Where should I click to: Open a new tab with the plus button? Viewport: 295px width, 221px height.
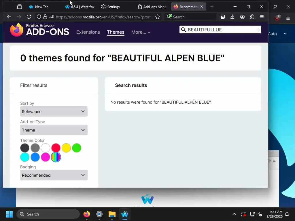pos(212,7)
